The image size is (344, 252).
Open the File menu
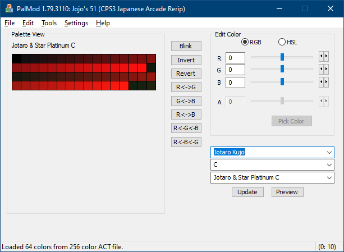tap(10, 23)
